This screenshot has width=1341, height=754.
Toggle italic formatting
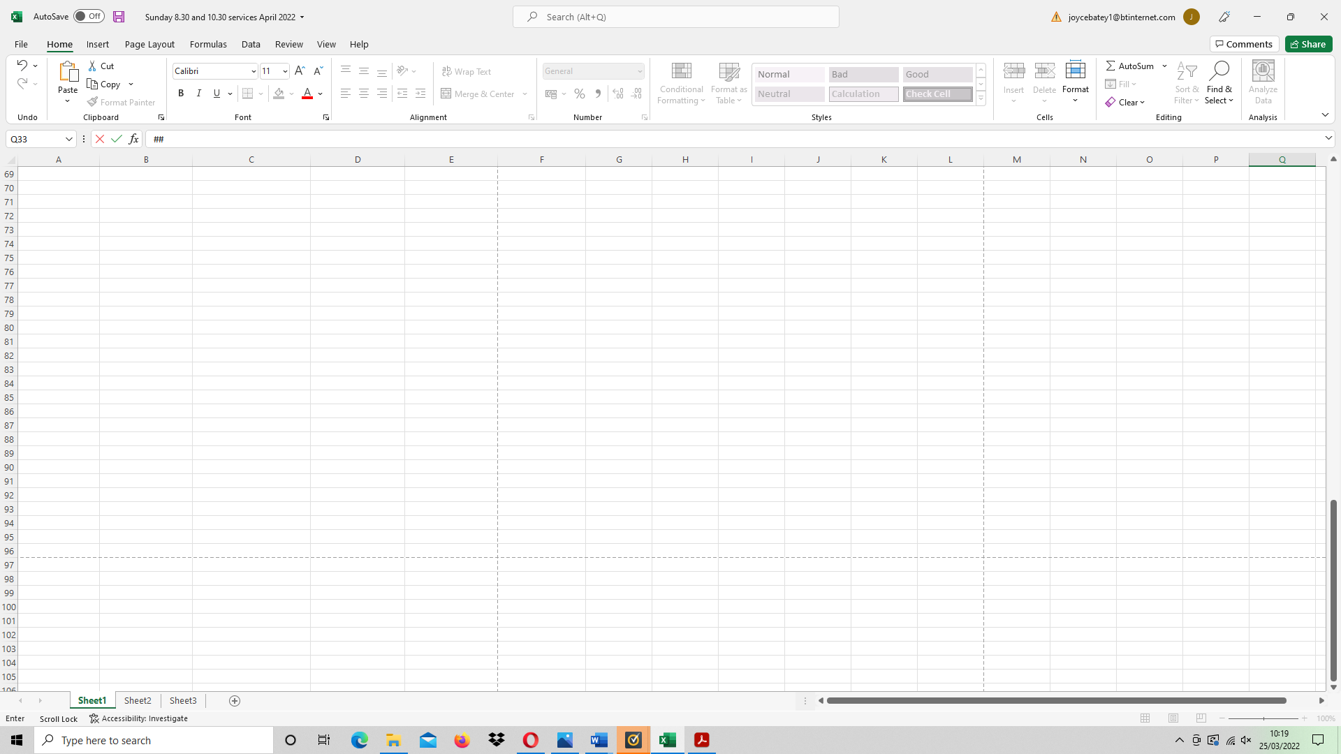(199, 94)
